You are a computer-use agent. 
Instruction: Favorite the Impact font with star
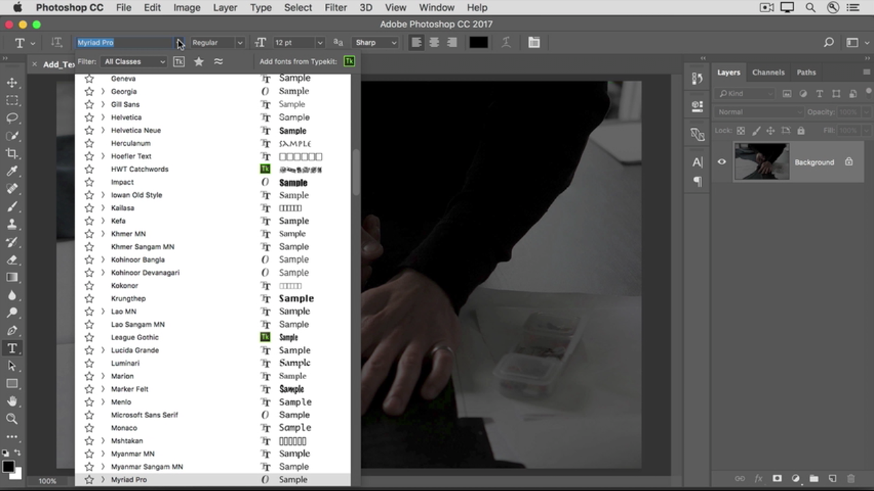coord(89,182)
